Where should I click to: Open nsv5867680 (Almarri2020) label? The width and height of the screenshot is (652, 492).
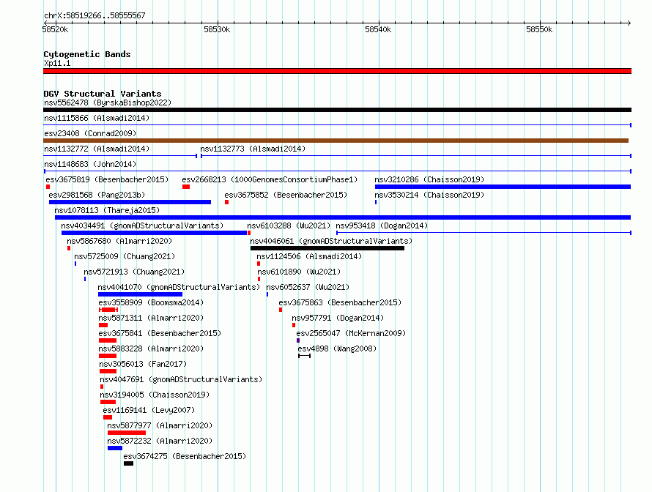pos(119,241)
